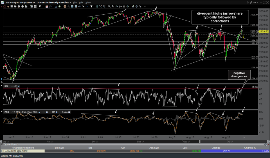Open the 3 Months/Hourly candles period dropdown
Screen dimensions: 270x158
(x=54, y=3)
